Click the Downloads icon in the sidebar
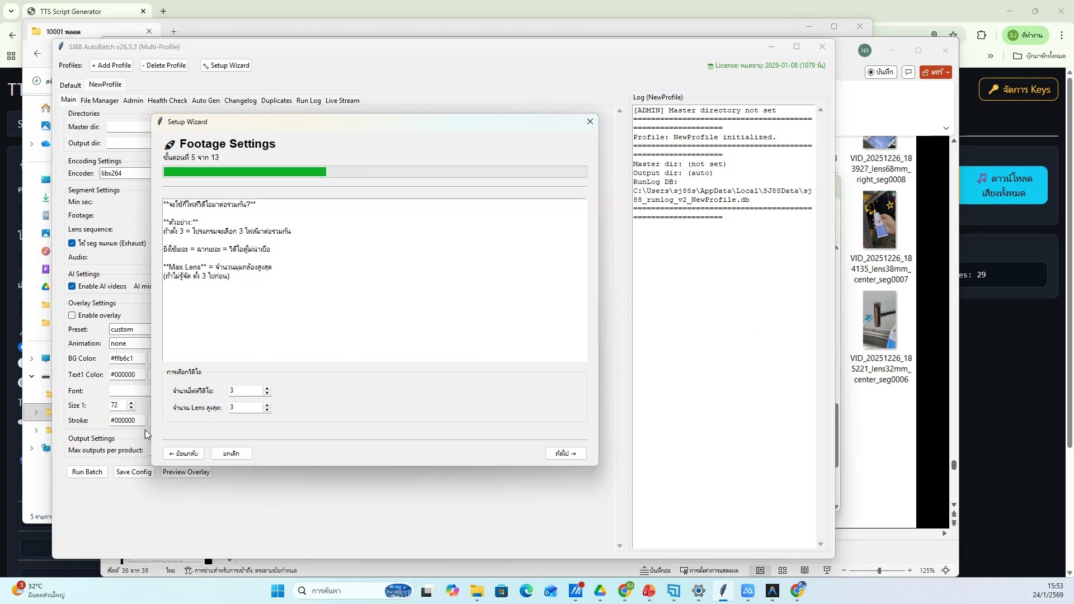The height and width of the screenshot is (604, 1074). (x=45, y=197)
